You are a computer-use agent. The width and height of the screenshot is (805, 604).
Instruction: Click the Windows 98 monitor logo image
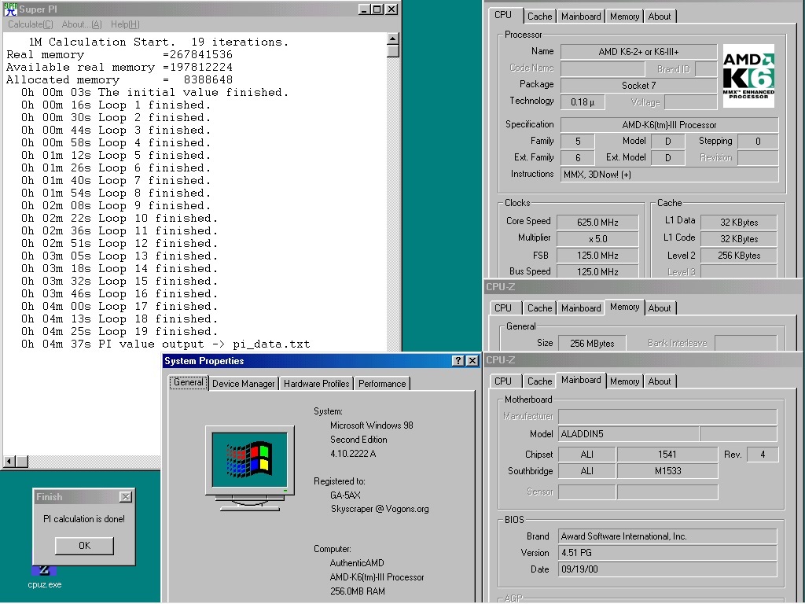point(250,468)
